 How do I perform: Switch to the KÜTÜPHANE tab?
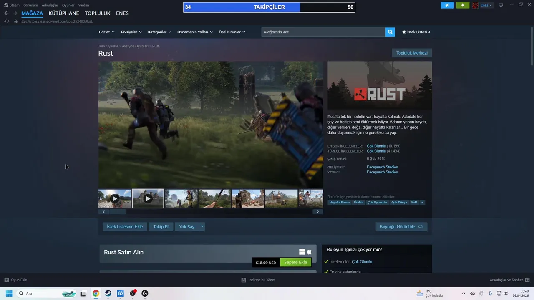point(64,13)
